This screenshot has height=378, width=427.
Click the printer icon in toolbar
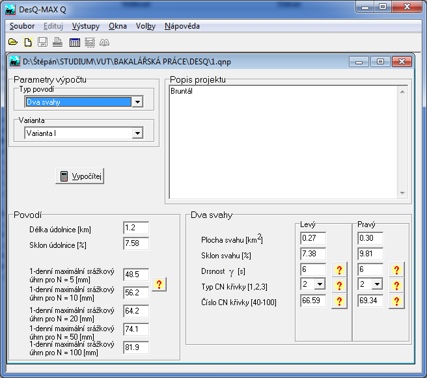tap(58, 42)
